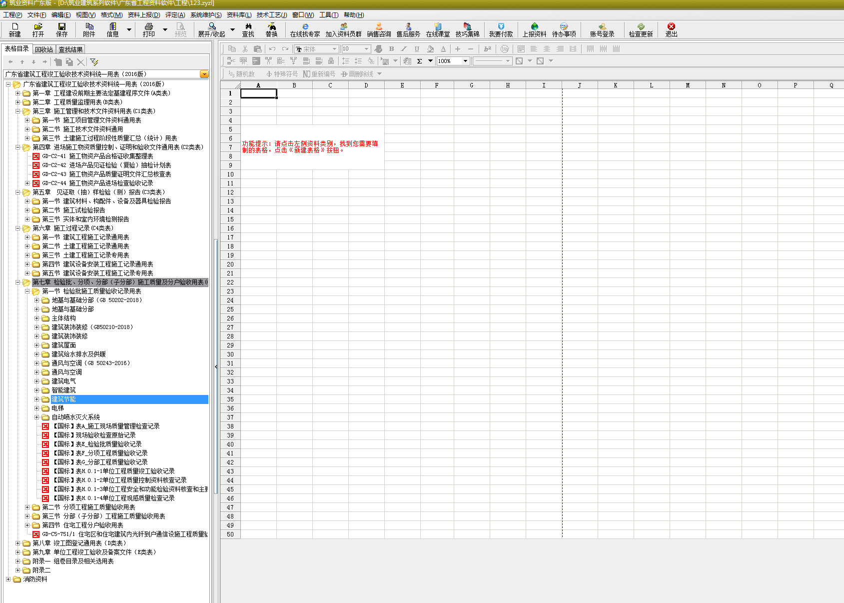This screenshot has width=844, height=603.
Task: Switch to the 查找结果 tab
Action: 70,49
